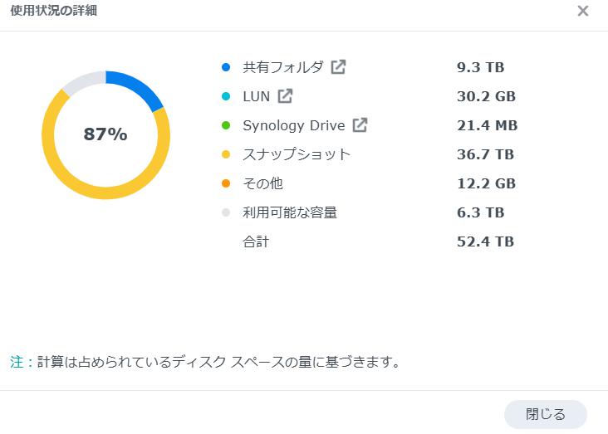
Task: Click the 共有フォルダ label text
Action: click(x=282, y=67)
